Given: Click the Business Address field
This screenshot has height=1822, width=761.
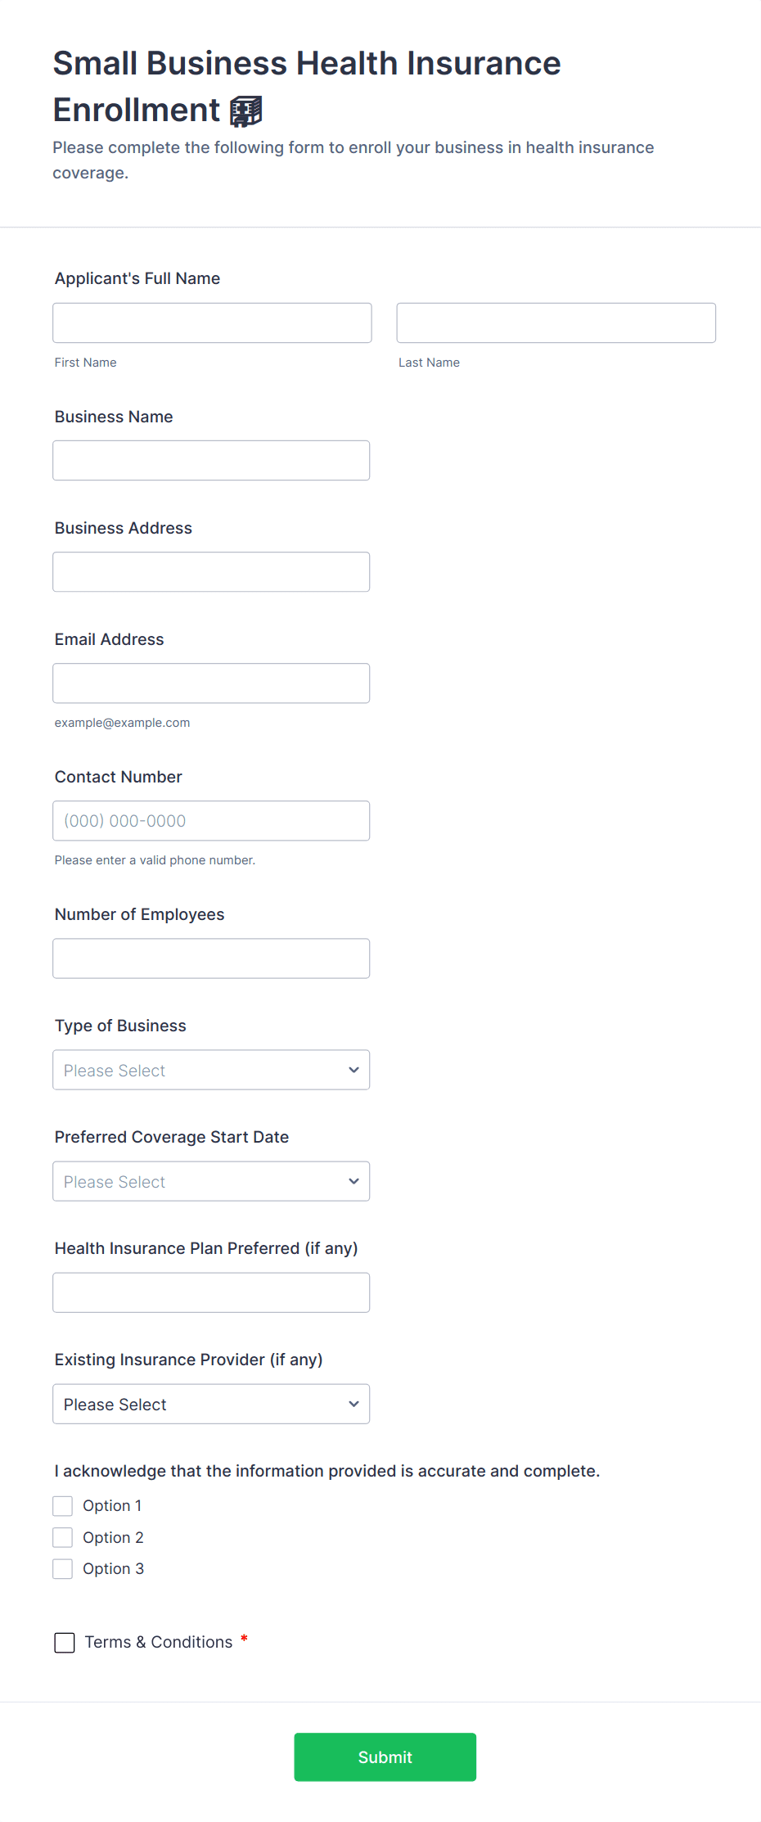Looking at the screenshot, I should [211, 571].
